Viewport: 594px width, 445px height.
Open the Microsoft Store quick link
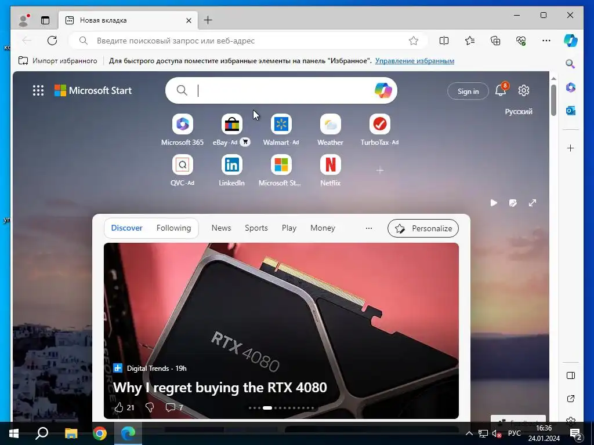pyautogui.click(x=281, y=170)
